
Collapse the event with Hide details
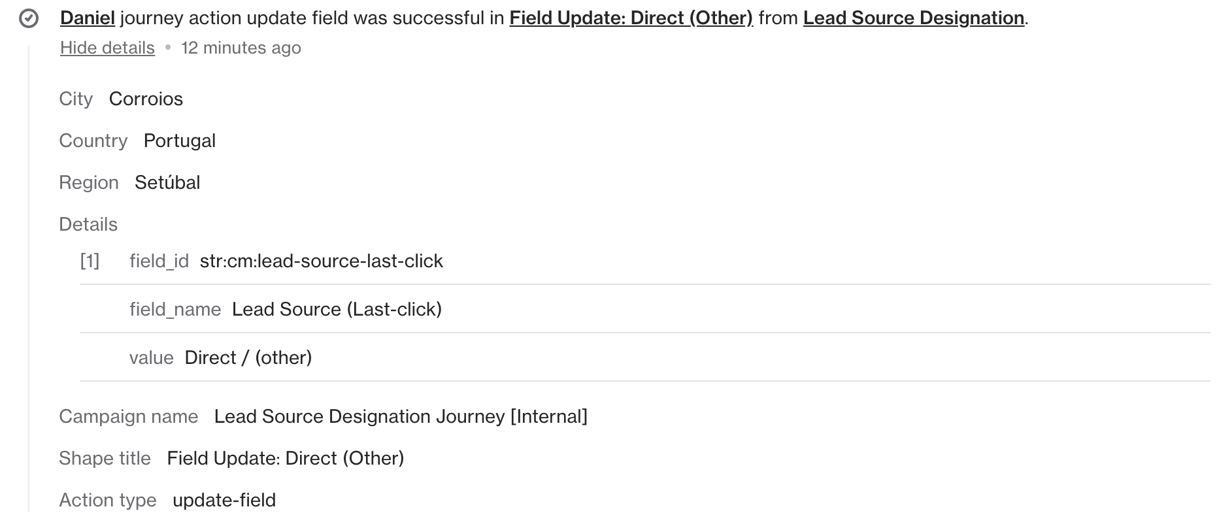(x=107, y=48)
